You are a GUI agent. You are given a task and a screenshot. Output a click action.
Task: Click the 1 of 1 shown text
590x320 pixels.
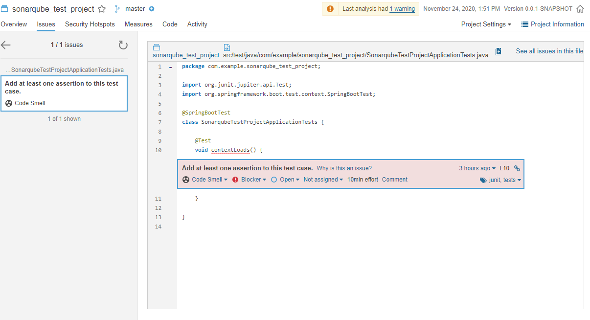click(x=64, y=119)
